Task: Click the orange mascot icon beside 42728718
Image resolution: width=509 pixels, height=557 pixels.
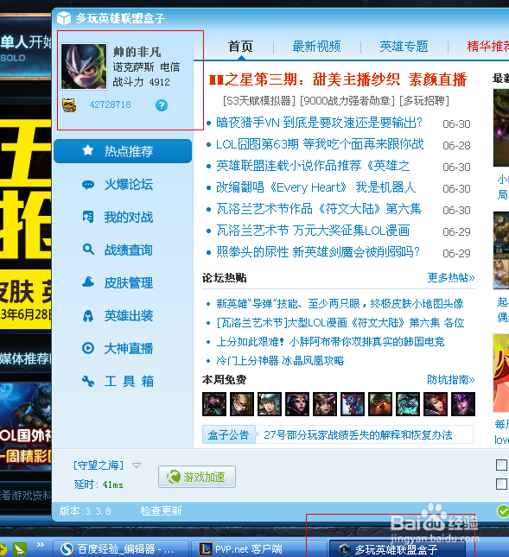Action: [x=69, y=105]
